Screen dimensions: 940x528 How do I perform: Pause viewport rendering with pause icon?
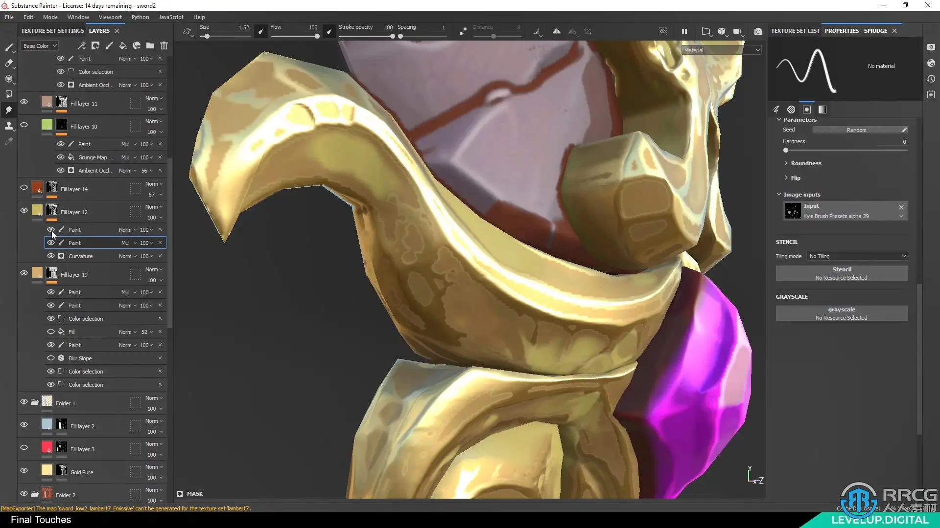pos(684,31)
